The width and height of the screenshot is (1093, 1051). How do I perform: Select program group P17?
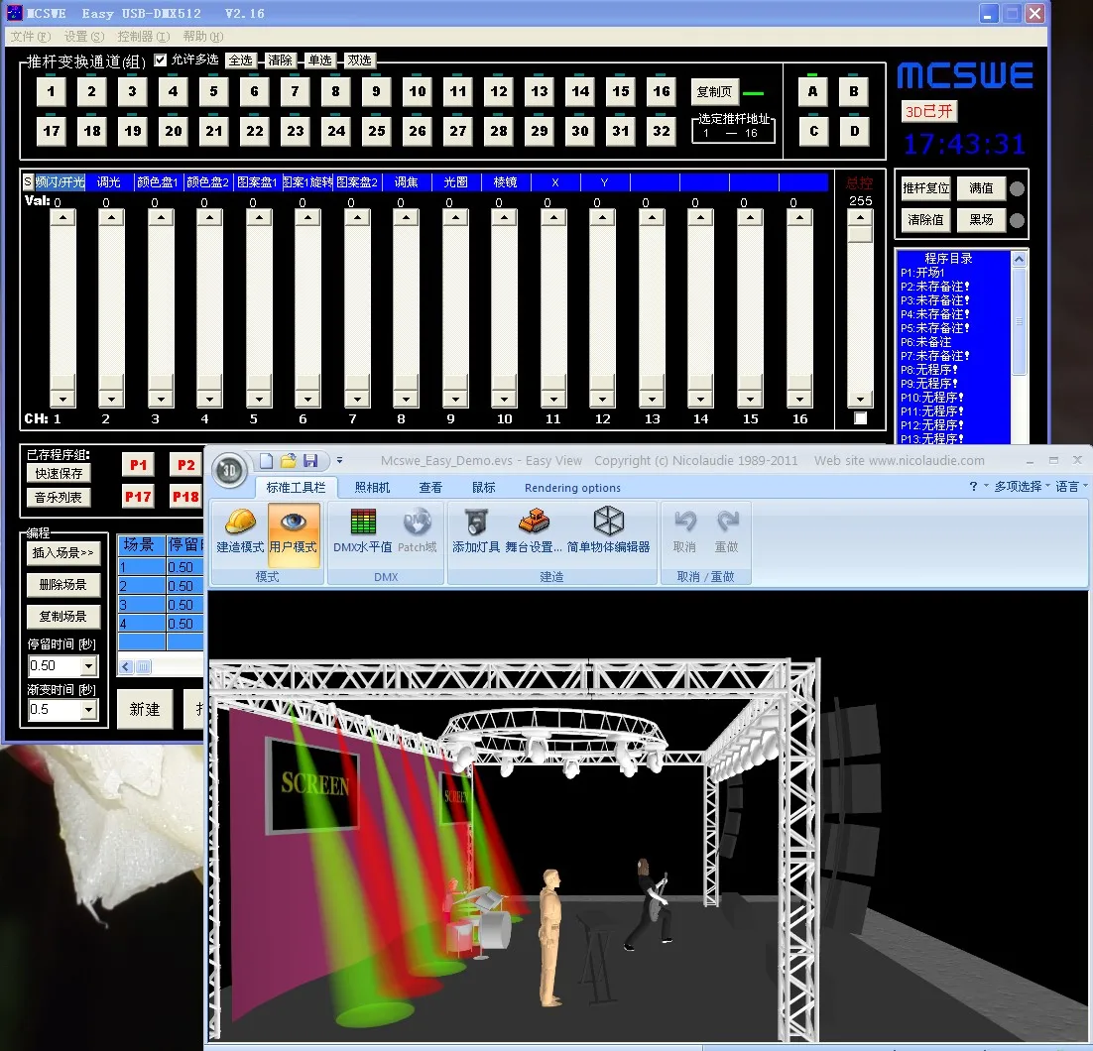(138, 497)
